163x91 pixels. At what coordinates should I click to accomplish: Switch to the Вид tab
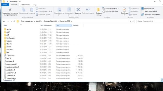(35, 5)
